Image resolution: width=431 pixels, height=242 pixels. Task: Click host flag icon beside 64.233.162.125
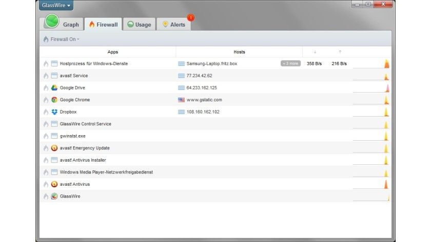click(182, 87)
